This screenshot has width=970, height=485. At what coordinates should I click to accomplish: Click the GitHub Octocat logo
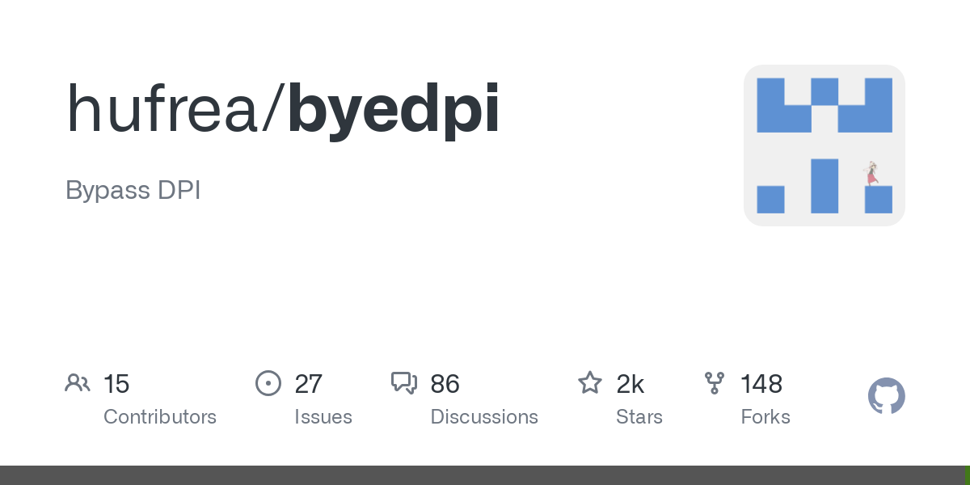(x=887, y=396)
